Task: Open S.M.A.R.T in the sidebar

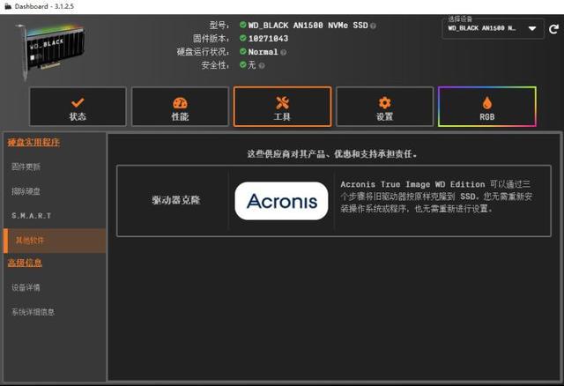Action: (x=32, y=216)
